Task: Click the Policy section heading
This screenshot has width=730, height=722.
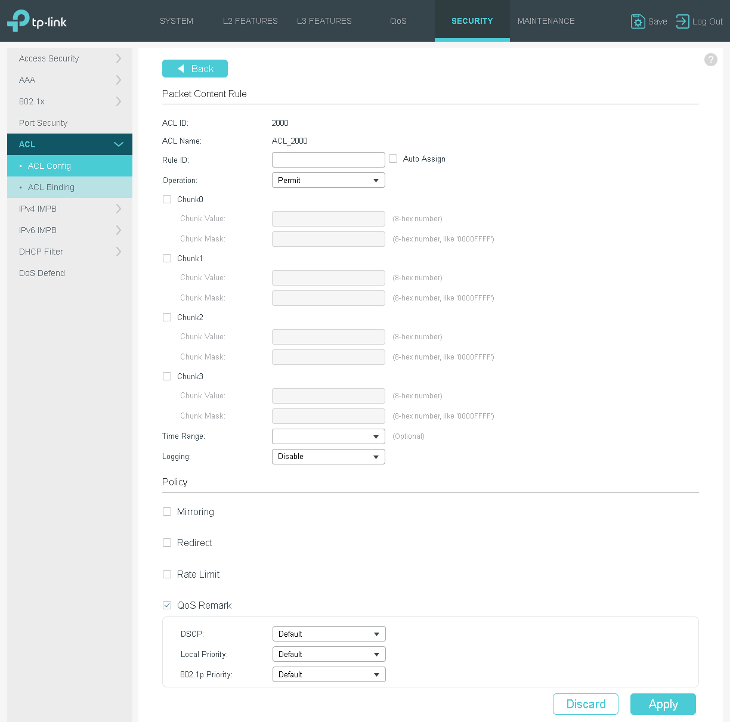Action: click(x=175, y=482)
